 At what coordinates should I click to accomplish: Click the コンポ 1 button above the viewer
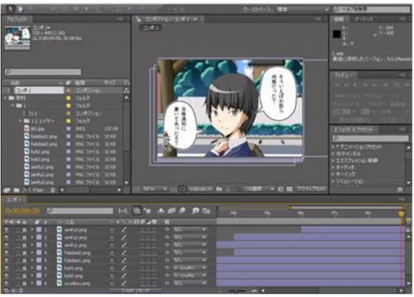coord(151,27)
